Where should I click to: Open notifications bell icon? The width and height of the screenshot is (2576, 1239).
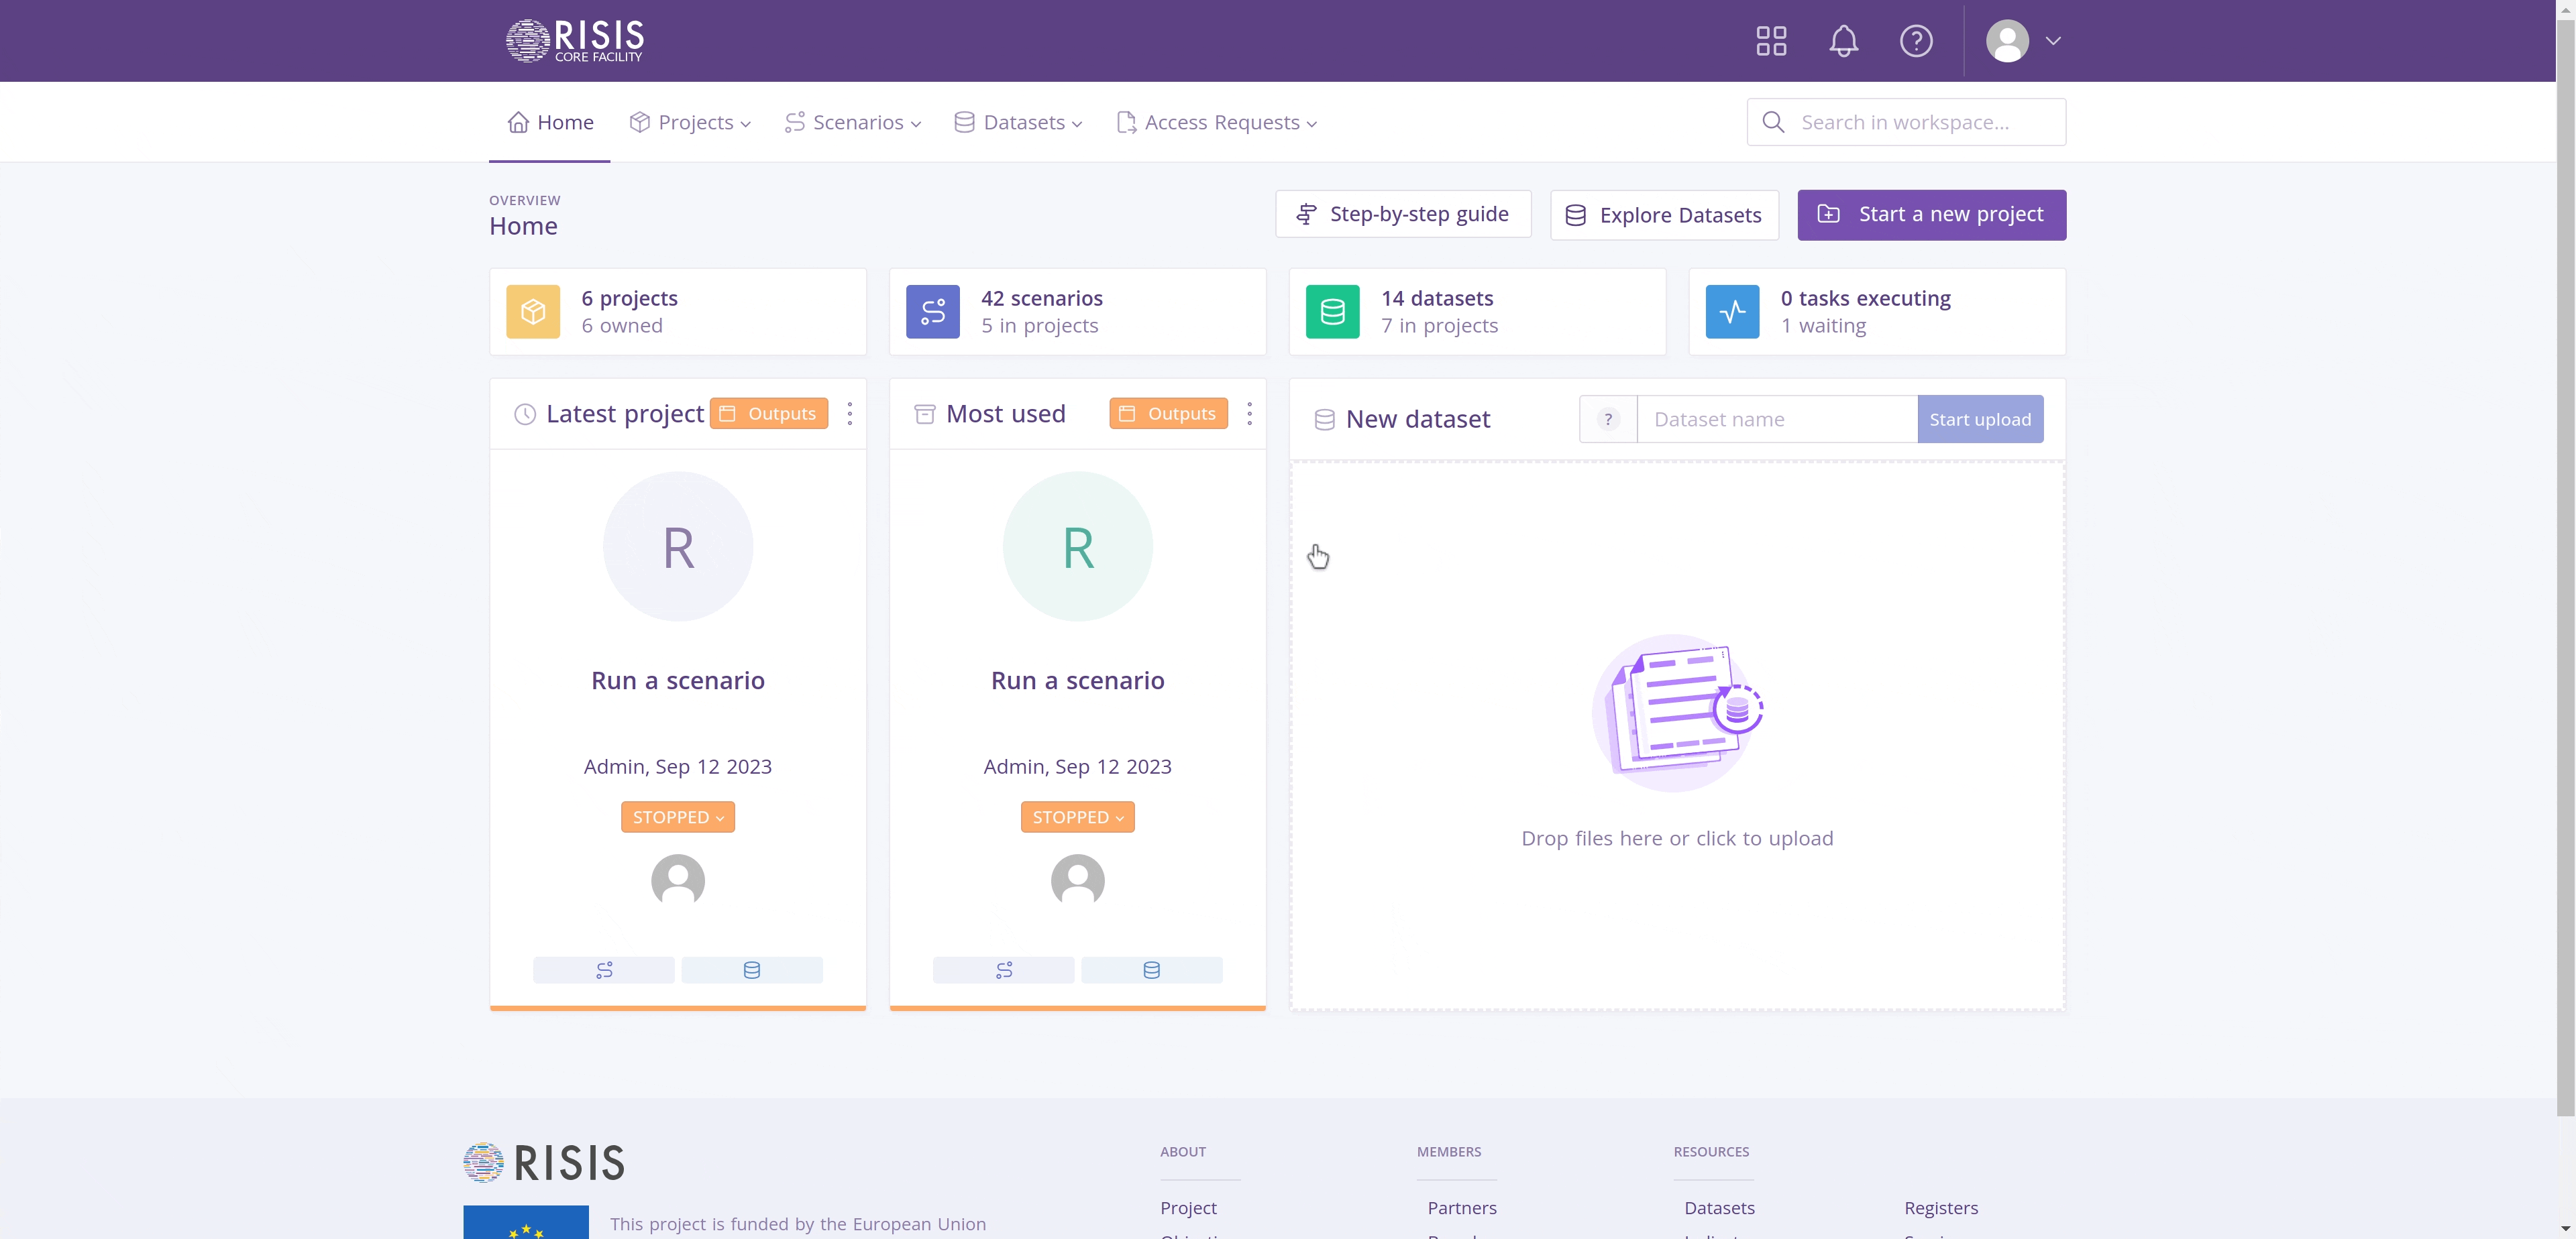coord(1843,41)
